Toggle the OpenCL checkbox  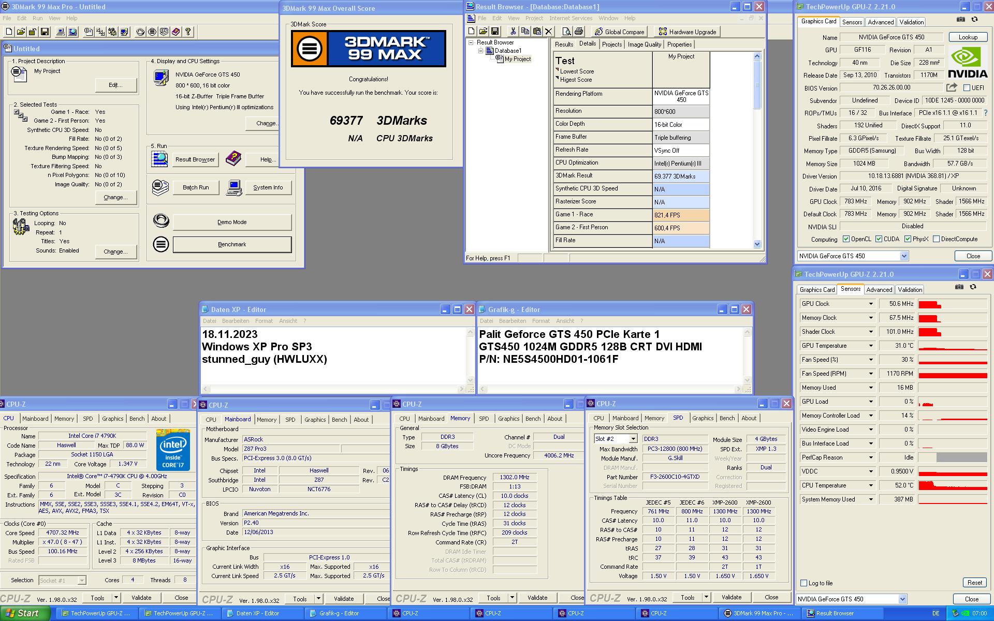pos(846,239)
